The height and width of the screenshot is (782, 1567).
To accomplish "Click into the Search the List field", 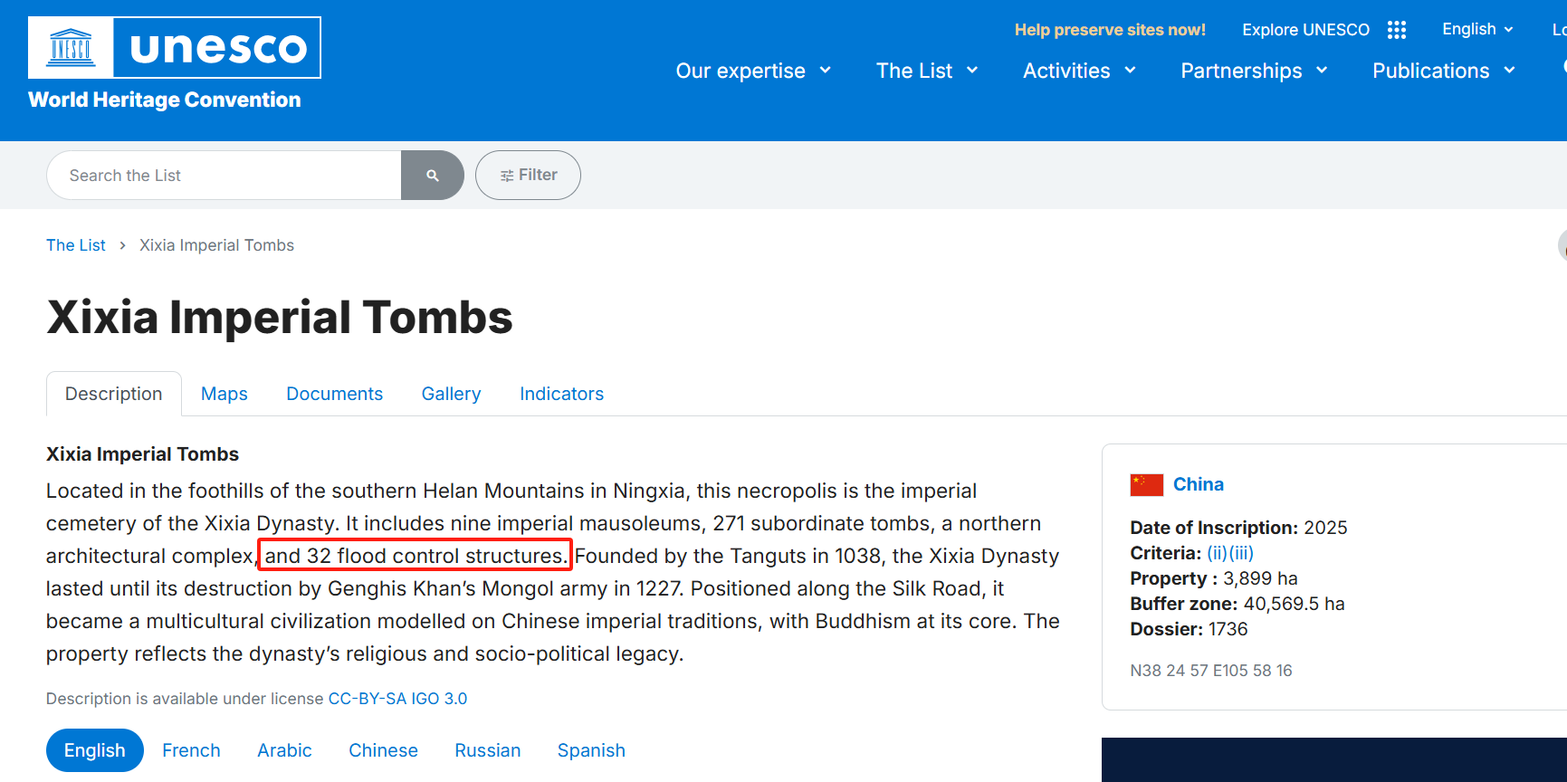I will pos(224,176).
